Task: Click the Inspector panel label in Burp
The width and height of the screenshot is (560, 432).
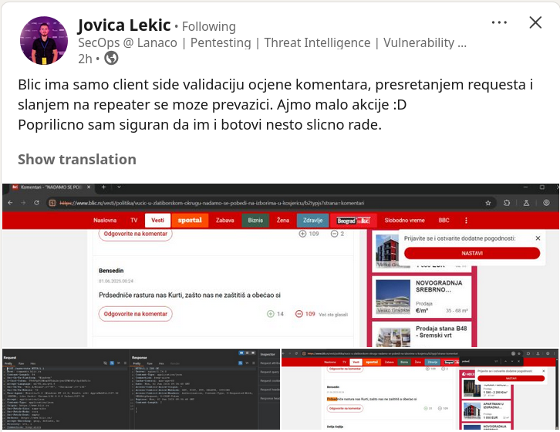Action: [268, 354]
